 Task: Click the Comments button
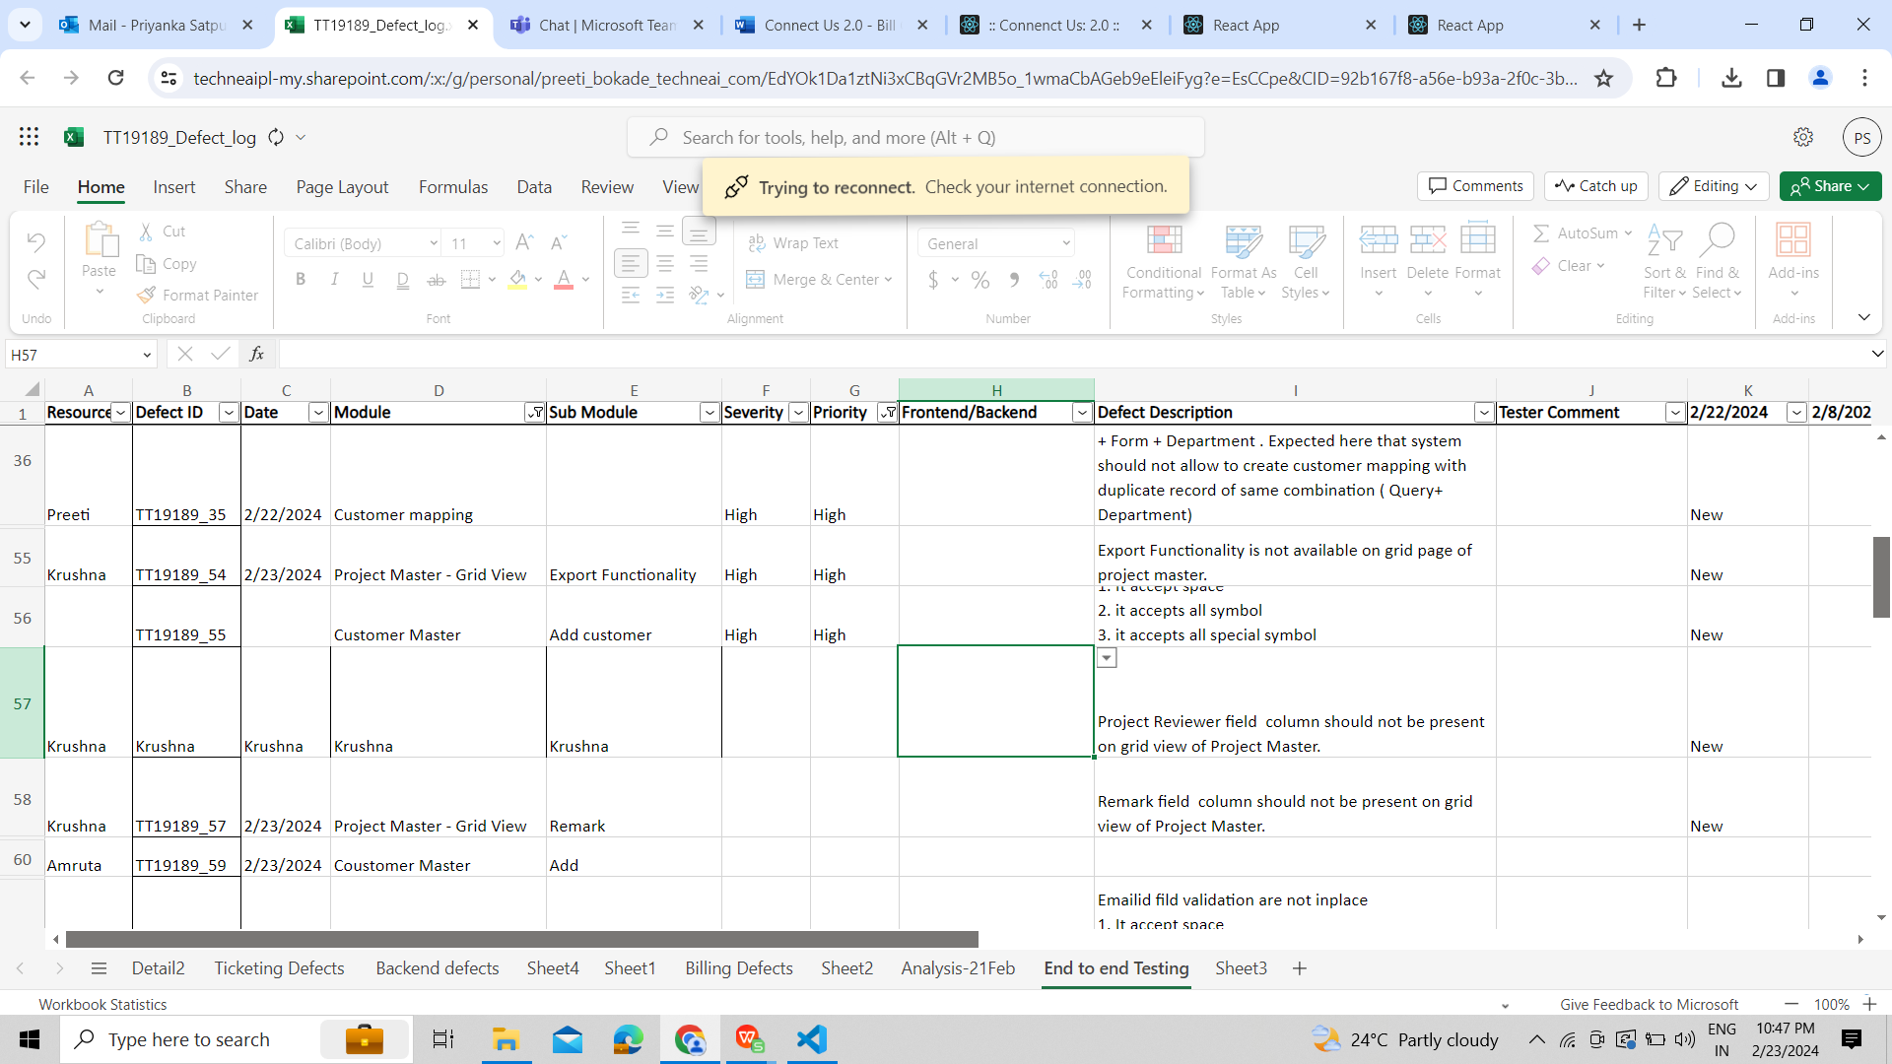pyautogui.click(x=1476, y=186)
